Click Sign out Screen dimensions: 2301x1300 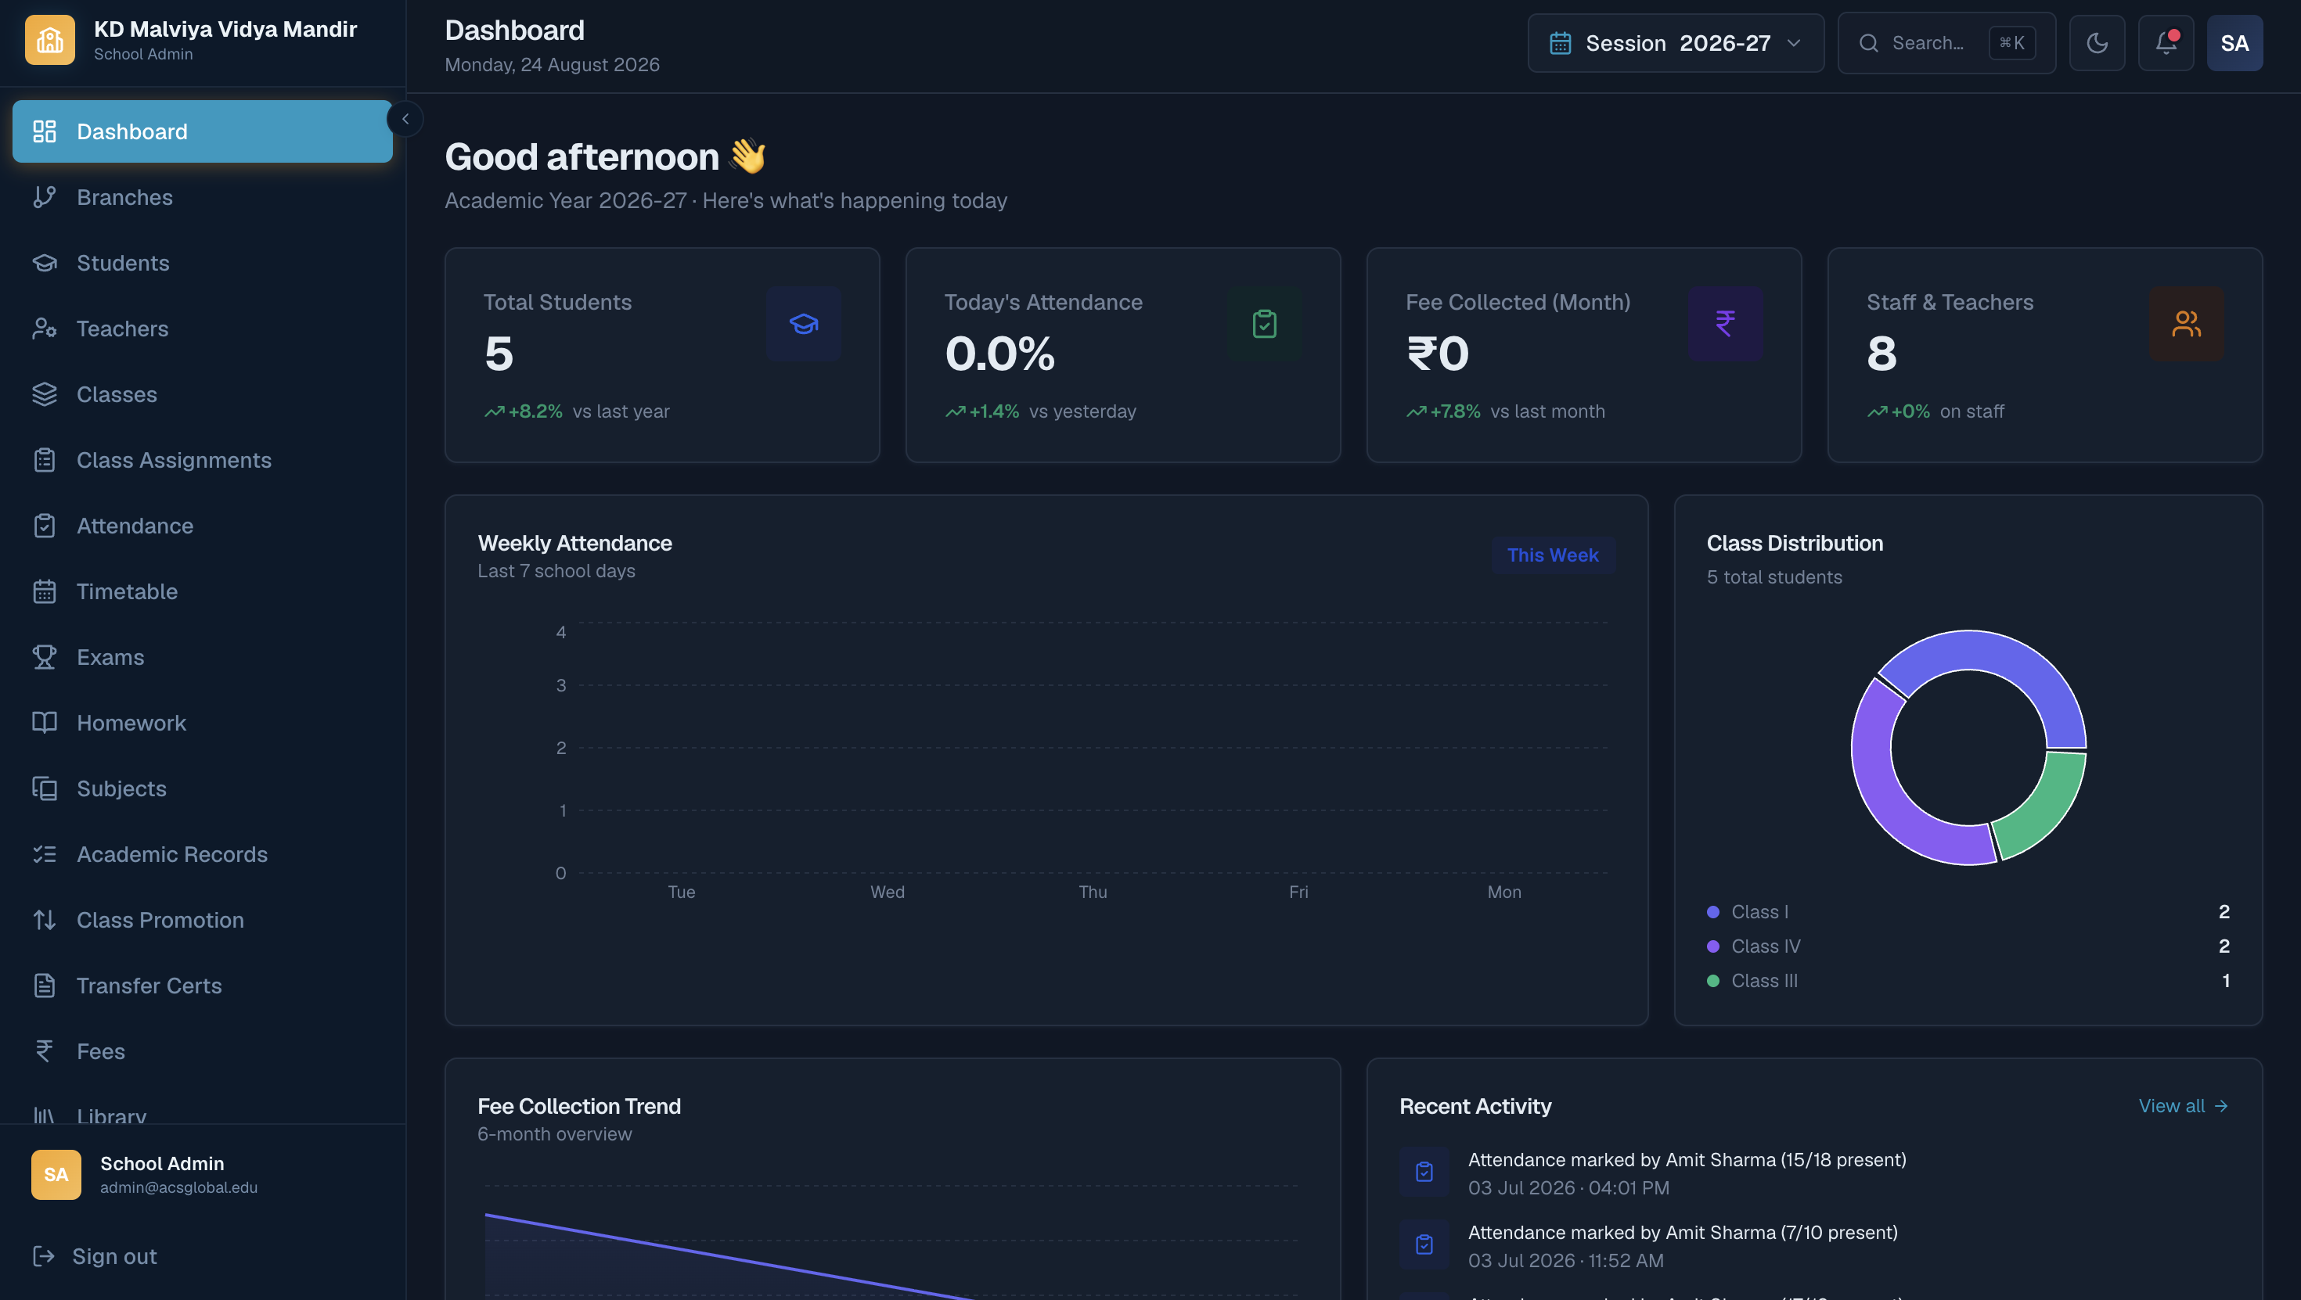coord(203,1256)
